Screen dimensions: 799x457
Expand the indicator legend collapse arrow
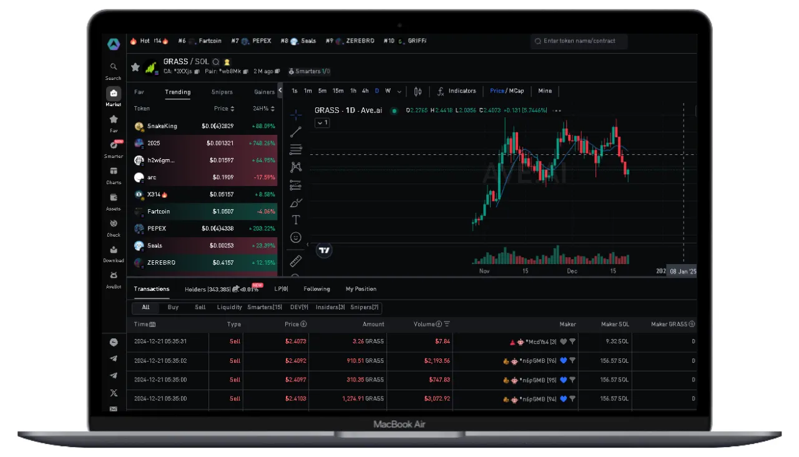(x=322, y=123)
